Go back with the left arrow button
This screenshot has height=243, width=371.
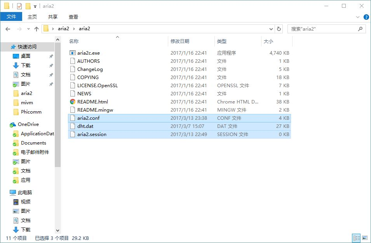(8, 29)
